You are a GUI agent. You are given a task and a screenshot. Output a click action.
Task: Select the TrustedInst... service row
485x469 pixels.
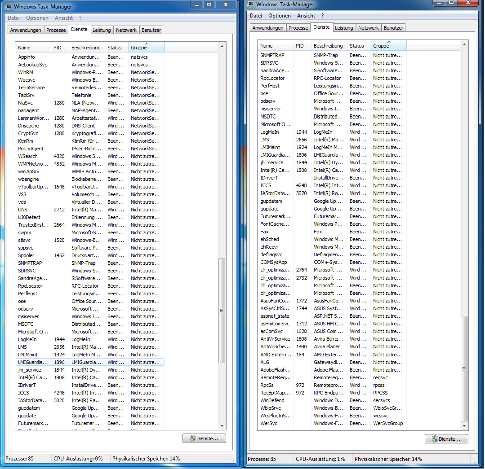click(x=90, y=225)
